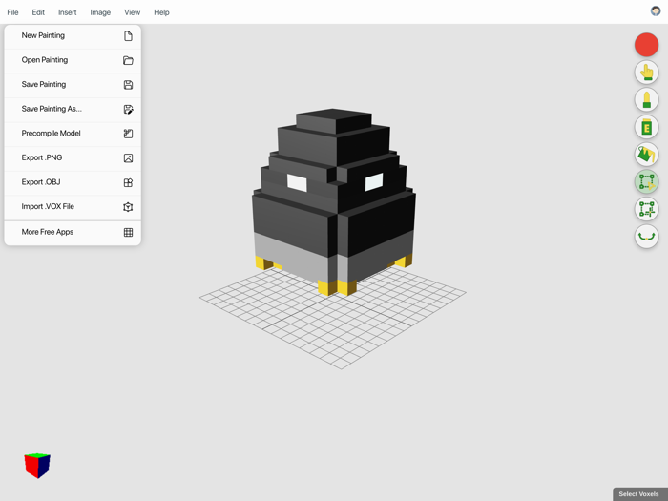Click the Open Painting folder icon
Viewport: 668px width, 501px height.
tap(128, 60)
